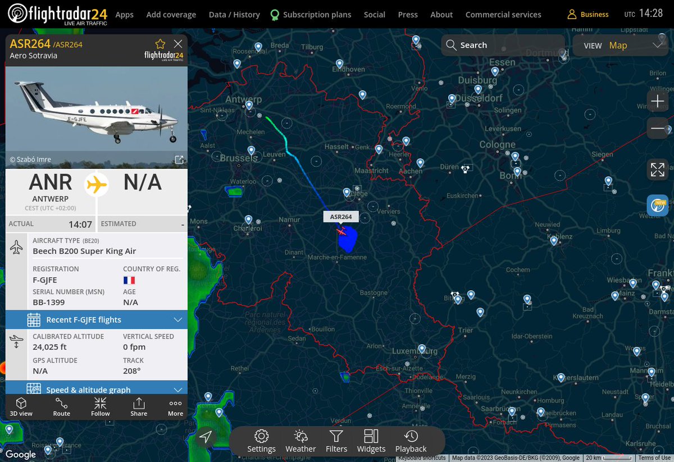The height and width of the screenshot is (462, 674).
Task: Zoom out on the map
Action: [657, 129]
